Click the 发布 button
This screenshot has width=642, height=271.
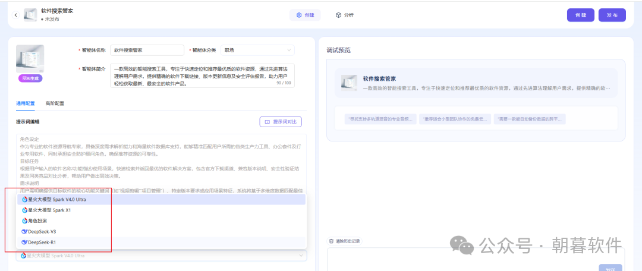tap(612, 15)
